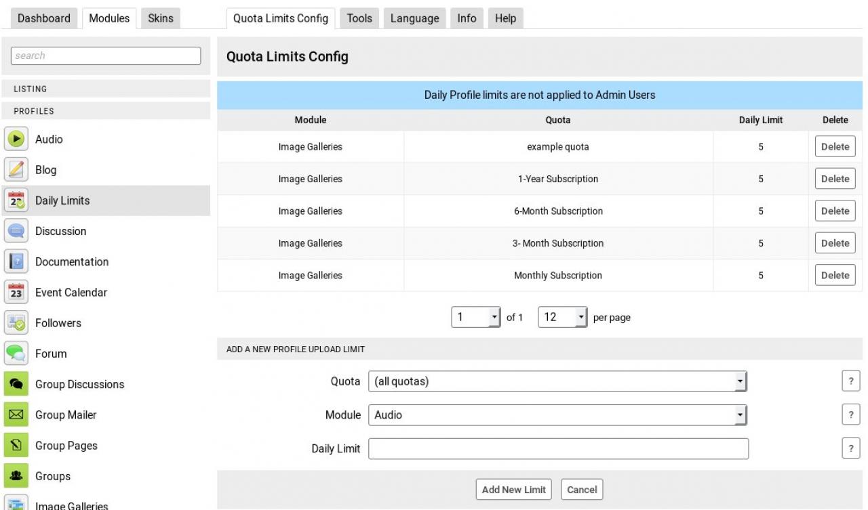This screenshot has width=868, height=510.
Task: Open the per page count dropdown
Action: pyautogui.click(x=562, y=317)
